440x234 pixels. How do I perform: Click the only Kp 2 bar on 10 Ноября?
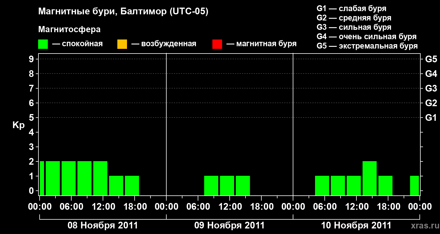pyautogui.click(x=370, y=178)
